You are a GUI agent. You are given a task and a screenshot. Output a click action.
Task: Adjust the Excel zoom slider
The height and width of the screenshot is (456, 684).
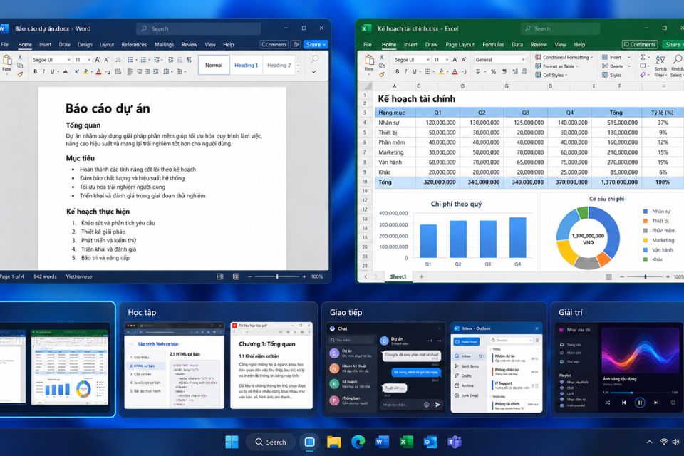tap(645, 276)
